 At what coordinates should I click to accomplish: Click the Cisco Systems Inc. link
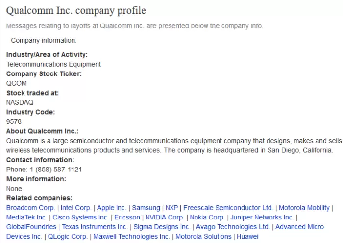pos(80,217)
